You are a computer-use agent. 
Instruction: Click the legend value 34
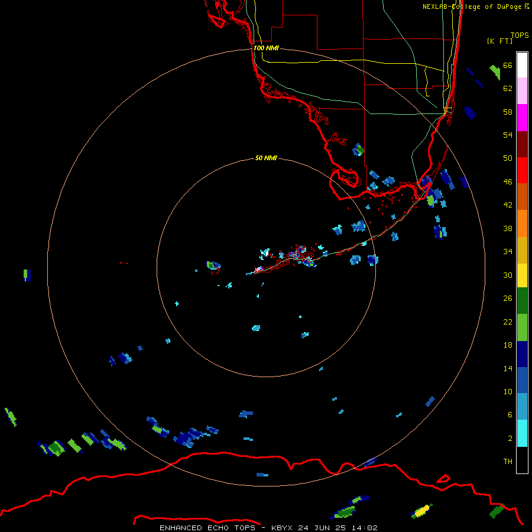pos(508,252)
